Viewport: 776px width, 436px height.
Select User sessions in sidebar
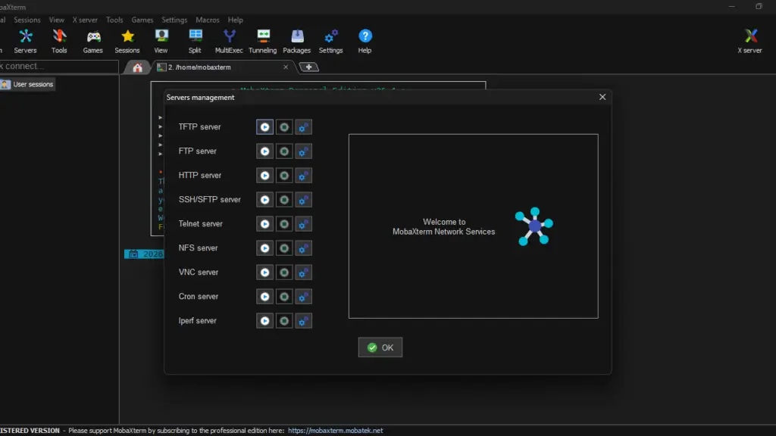click(x=28, y=84)
